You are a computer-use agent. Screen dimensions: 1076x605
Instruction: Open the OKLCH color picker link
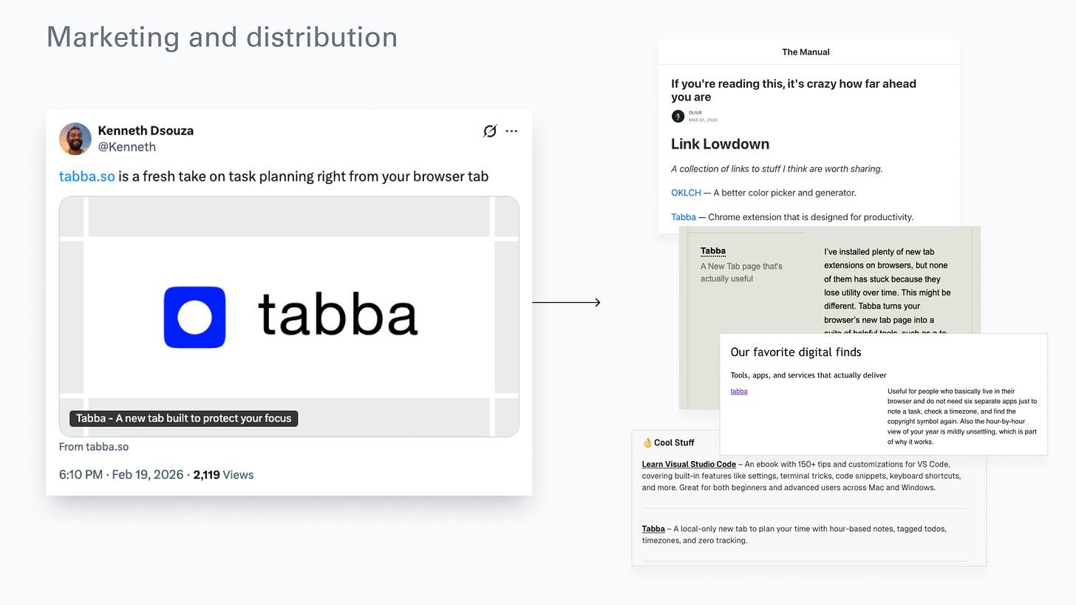(686, 193)
